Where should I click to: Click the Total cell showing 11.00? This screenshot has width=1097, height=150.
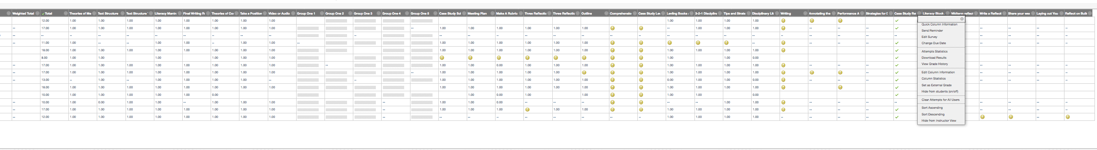click(x=45, y=43)
